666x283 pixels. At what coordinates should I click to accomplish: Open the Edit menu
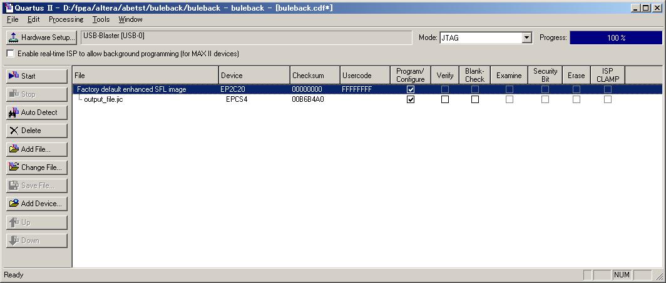(33, 19)
